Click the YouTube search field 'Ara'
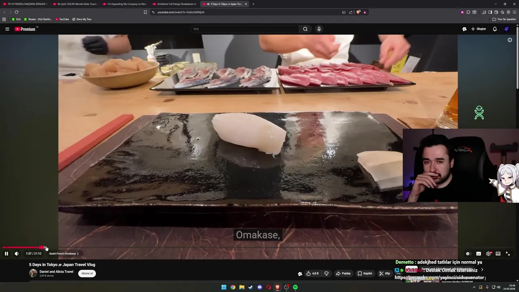519x292 pixels. 244,29
